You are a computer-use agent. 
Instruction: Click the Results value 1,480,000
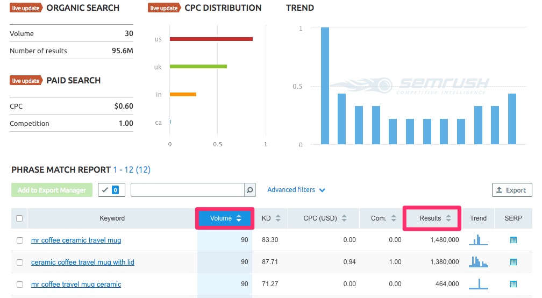[445, 240]
